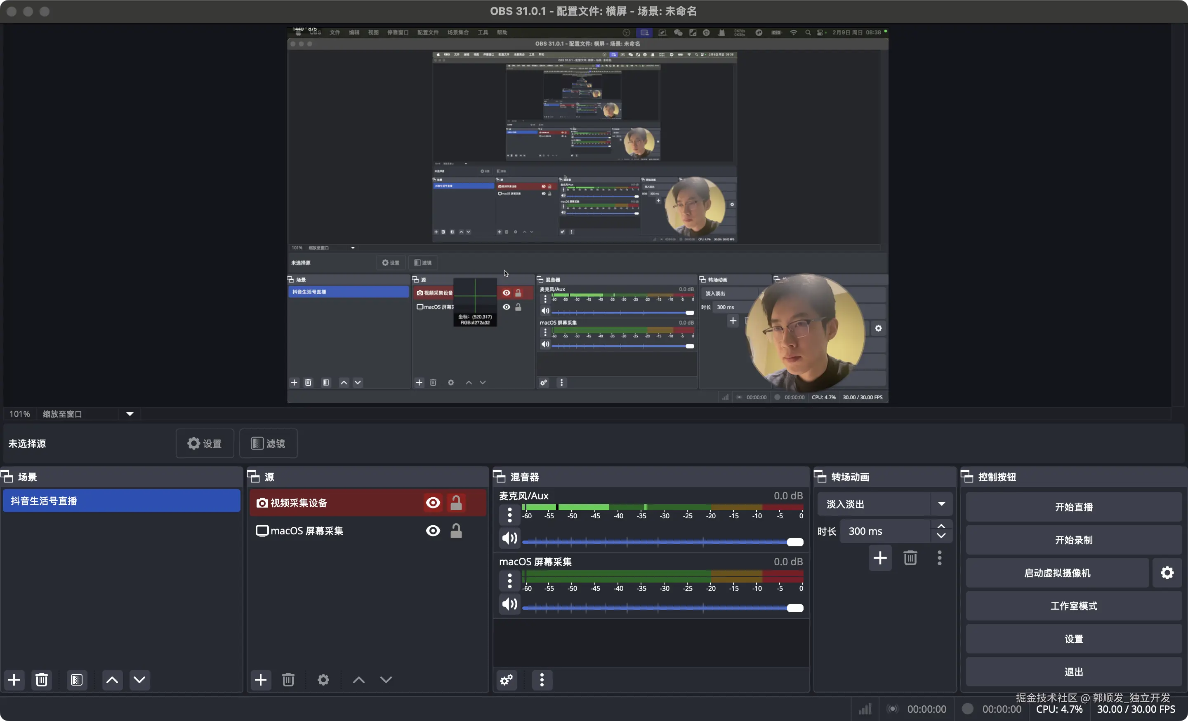Toggle visibility of macOS 屏幕采集 source

432,531
